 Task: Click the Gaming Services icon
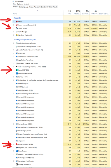[x=16, y=164]
